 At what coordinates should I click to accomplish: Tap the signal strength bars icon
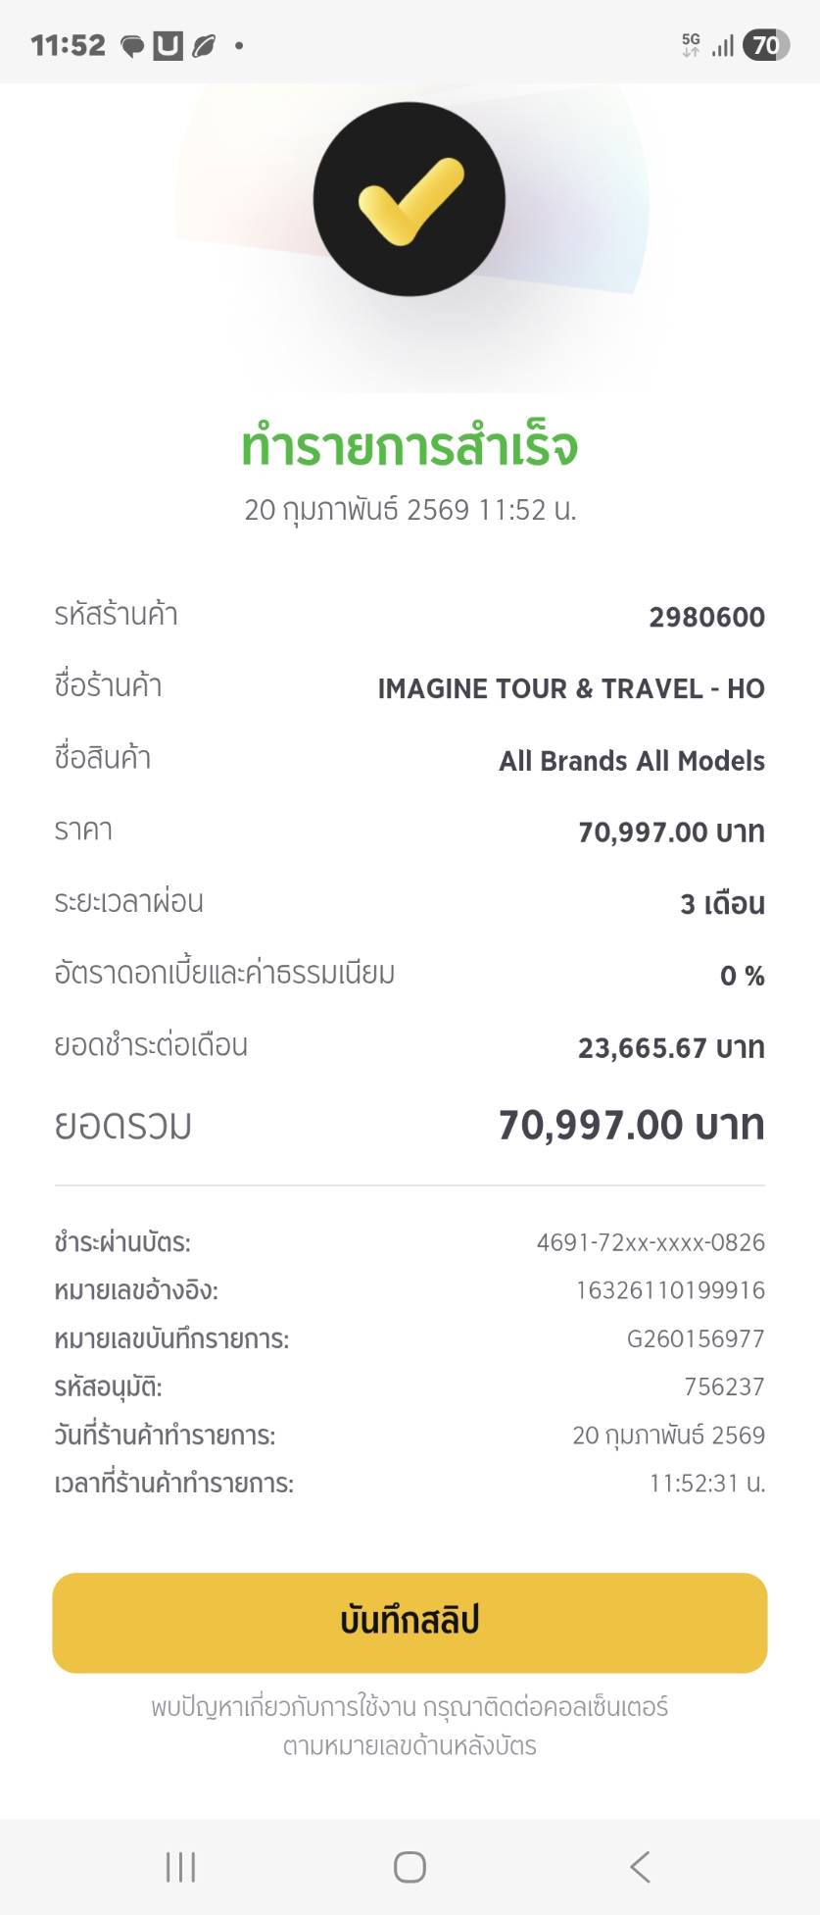(723, 45)
